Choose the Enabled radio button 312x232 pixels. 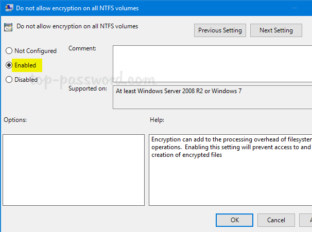(9, 65)
